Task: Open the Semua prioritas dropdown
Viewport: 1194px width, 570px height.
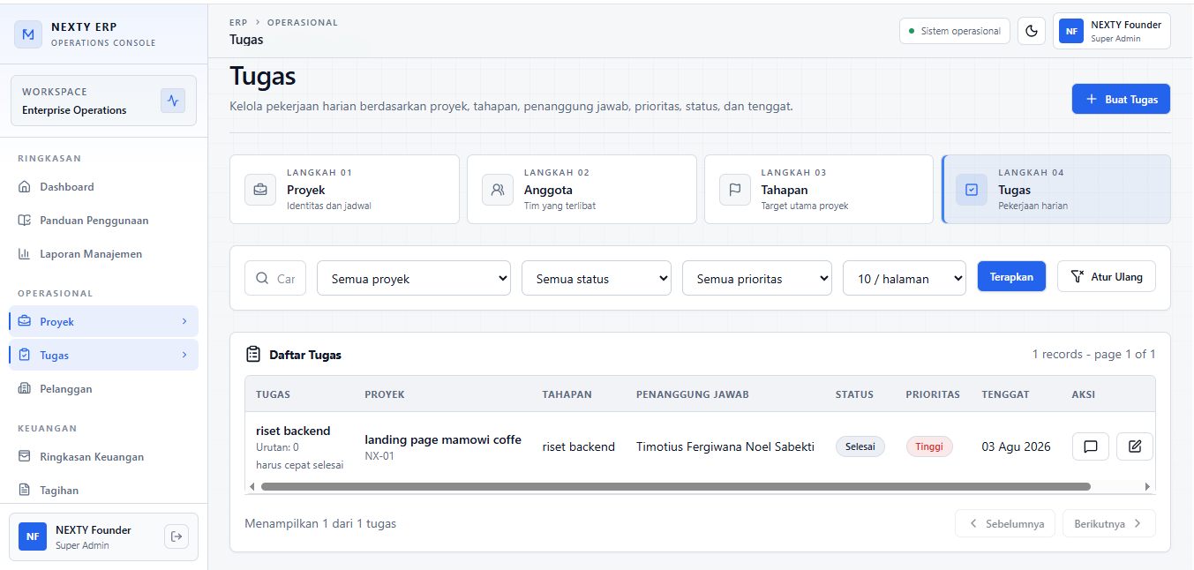Action: point(757,278)
